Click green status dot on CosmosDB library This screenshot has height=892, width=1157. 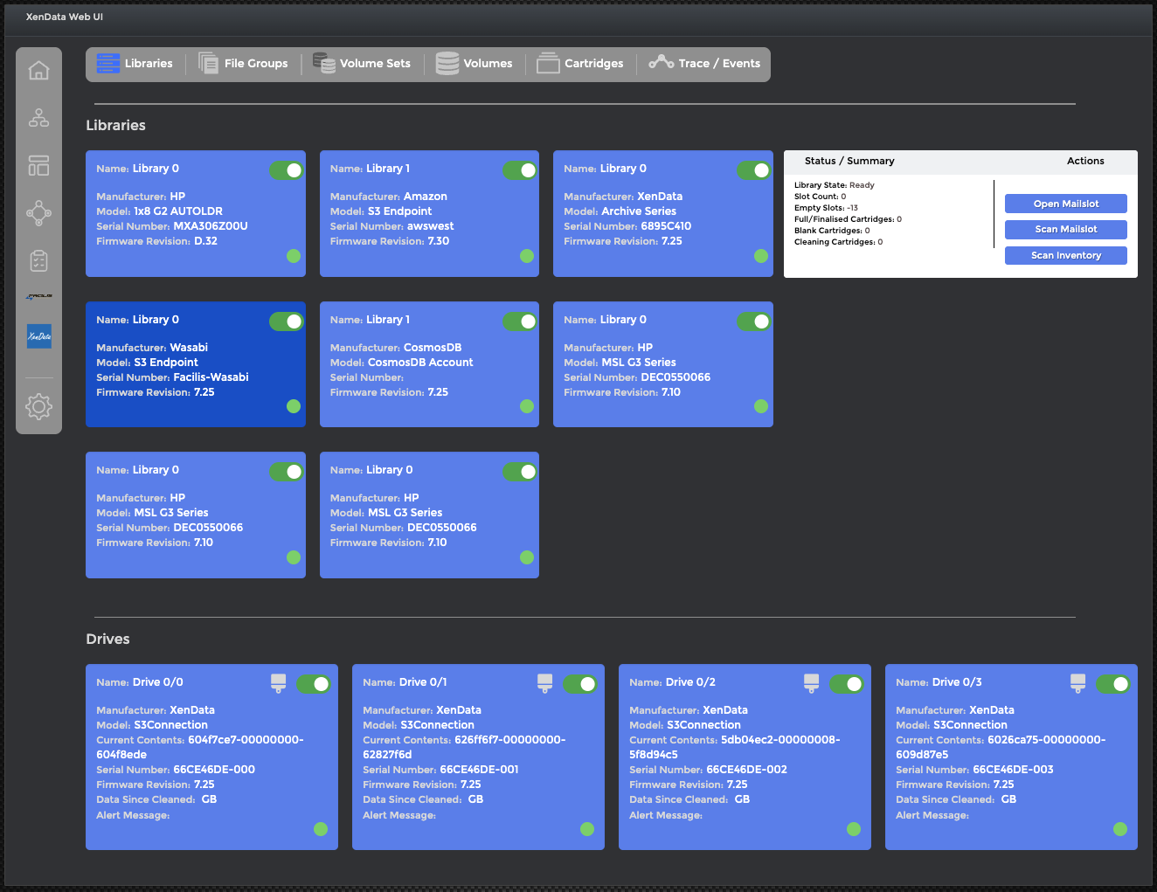coord(527,406)
